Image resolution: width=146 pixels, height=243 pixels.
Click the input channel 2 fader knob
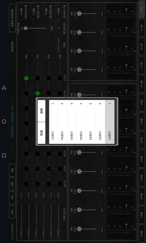(x=79, y=32)
